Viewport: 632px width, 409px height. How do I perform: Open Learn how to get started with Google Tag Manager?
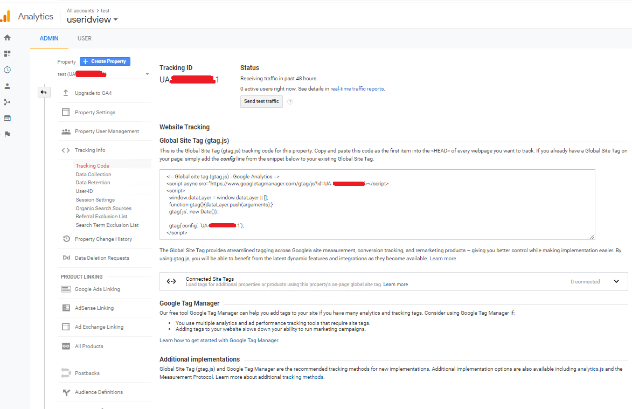tap(219, 341)
